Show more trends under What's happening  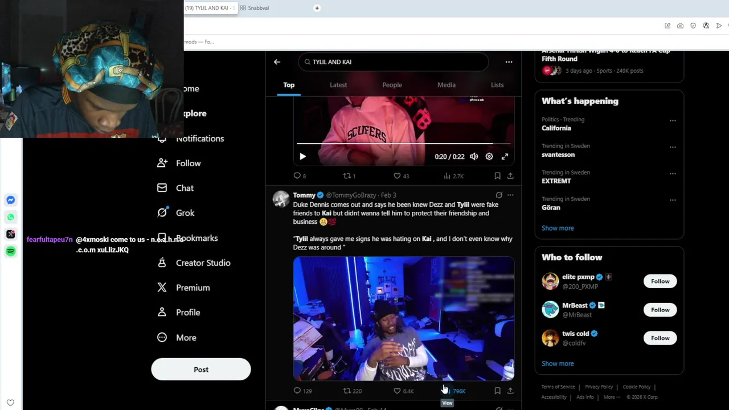coord(558,228)
